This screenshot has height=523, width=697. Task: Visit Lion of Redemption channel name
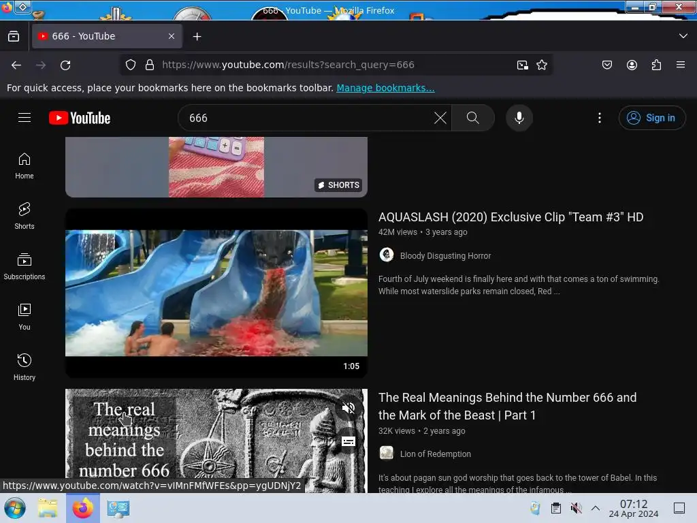pos(435,454)
